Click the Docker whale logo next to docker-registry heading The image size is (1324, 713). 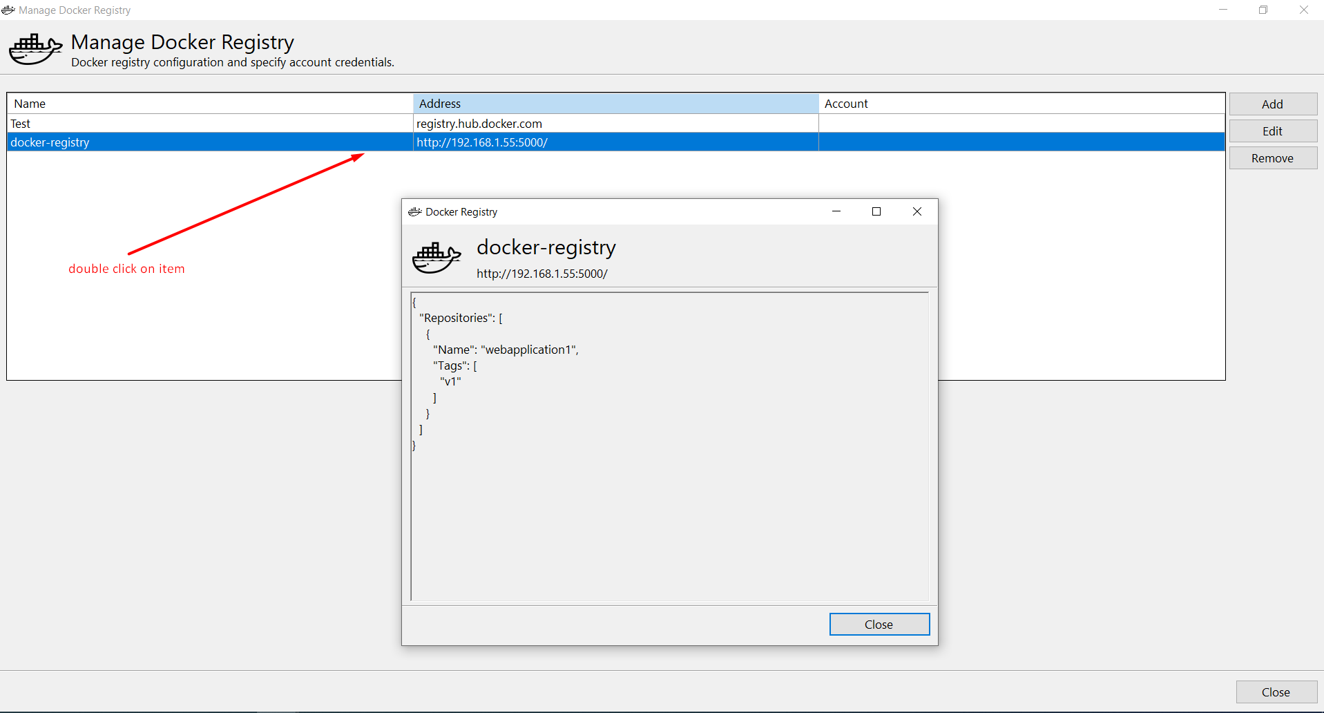pyautogui.click(x=436, y=257)
